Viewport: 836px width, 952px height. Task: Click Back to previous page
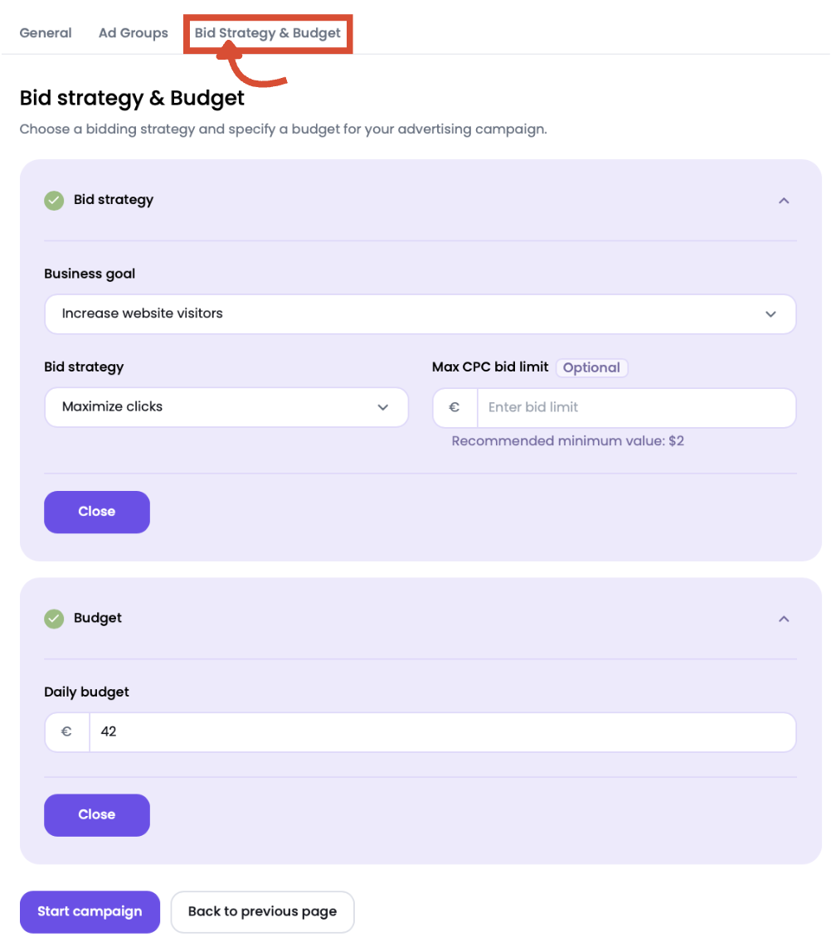pos(262,911)
